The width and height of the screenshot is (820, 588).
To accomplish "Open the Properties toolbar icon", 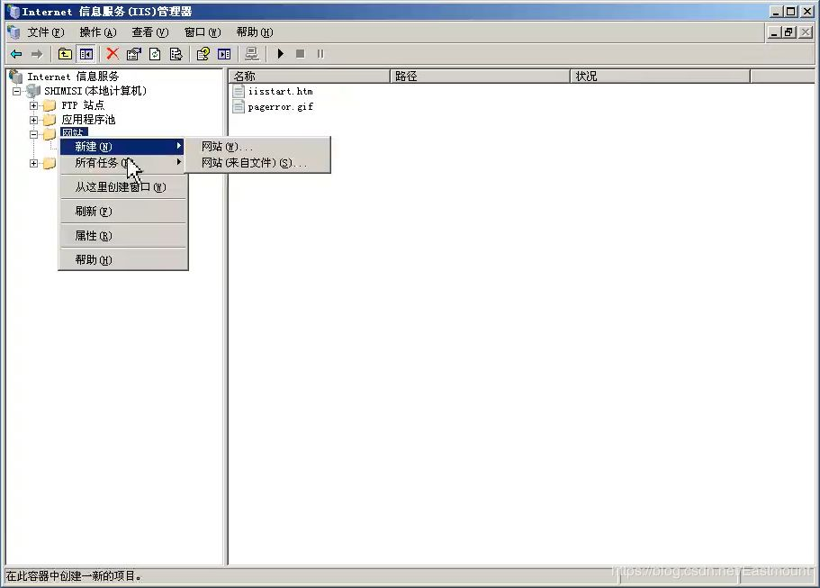I will (134, 54).
